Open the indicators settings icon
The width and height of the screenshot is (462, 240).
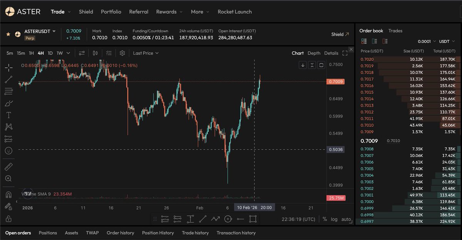(82, 53)
